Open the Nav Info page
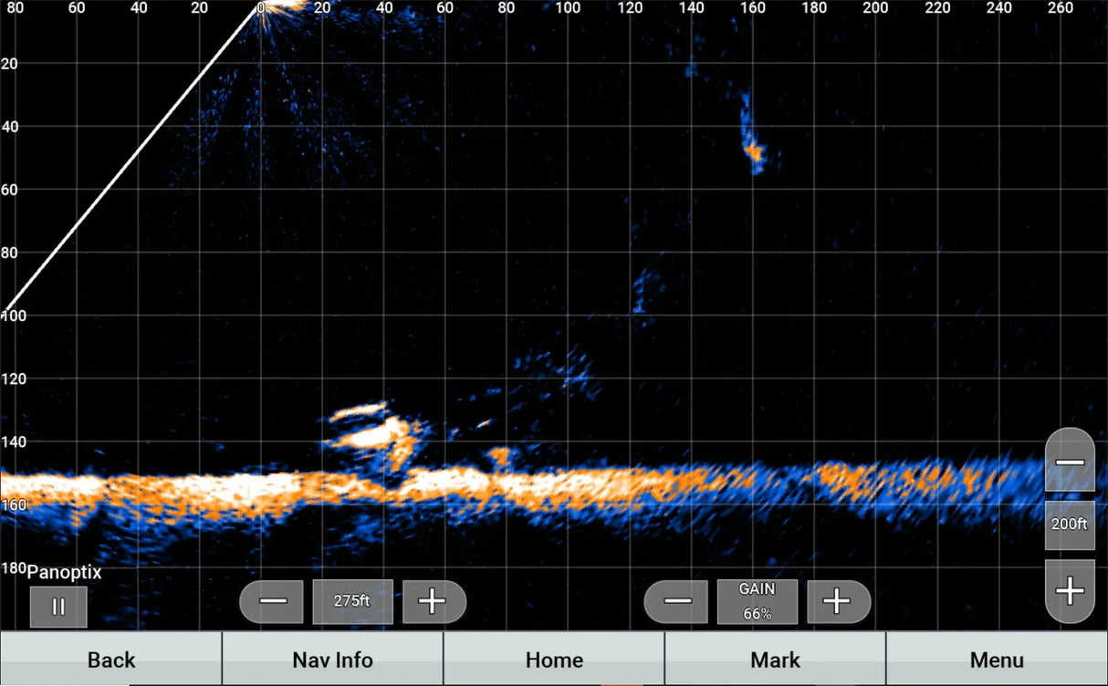The width and height of the screenshot is (1108, 686). (x=332, y=659)
